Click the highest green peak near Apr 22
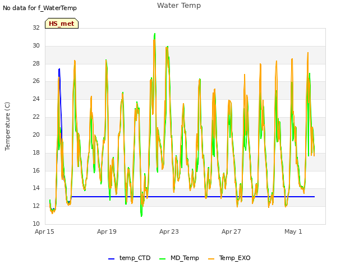359x269 pixels. [155, 34]
